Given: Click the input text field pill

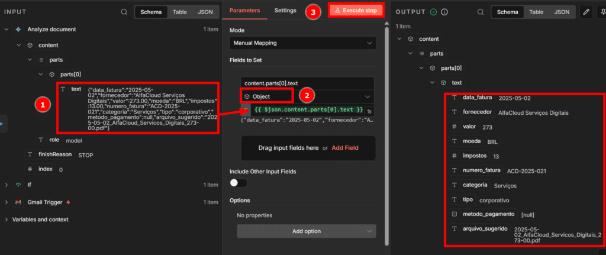Looking at the screenshot, I should pyautogui.click(x=71, y=89).
